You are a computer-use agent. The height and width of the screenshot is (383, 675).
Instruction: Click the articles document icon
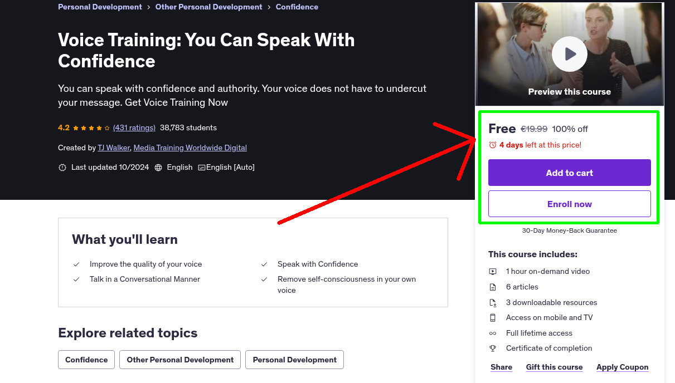493,287
